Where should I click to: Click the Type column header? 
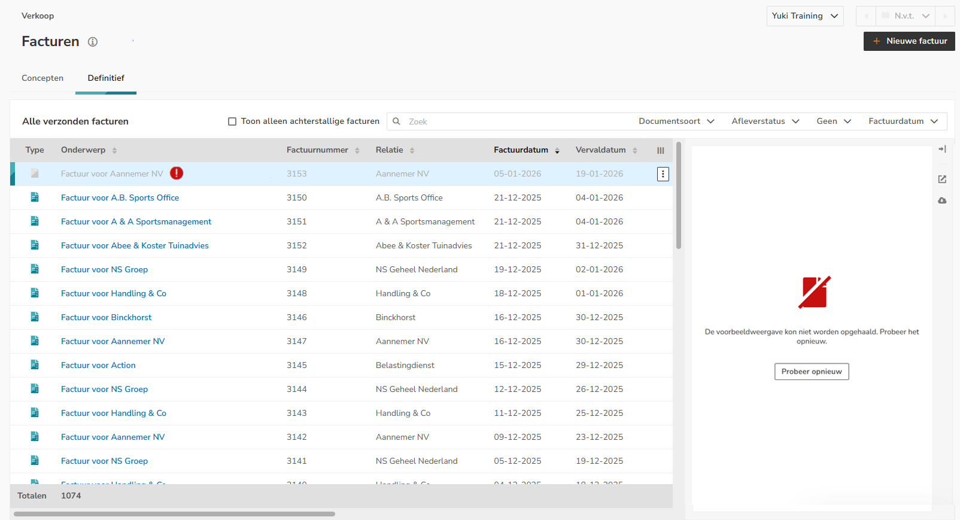click(35, 150)
